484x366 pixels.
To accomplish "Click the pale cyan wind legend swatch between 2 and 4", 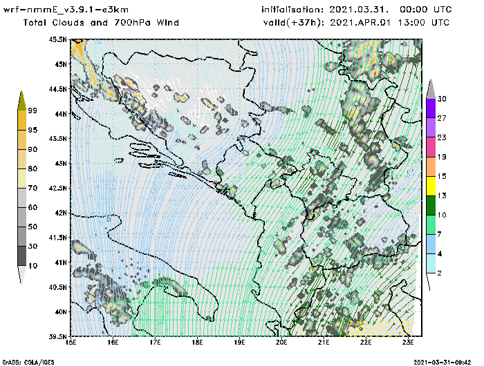I will [x=431, y=264].
